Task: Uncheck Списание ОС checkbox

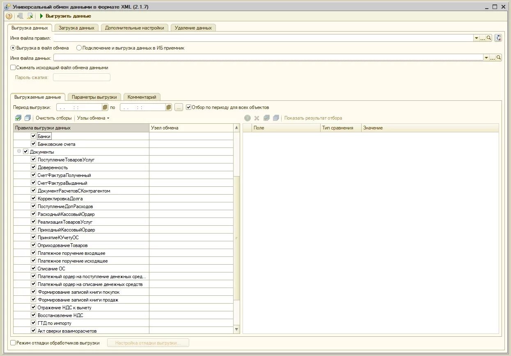Action: [34, 268]
